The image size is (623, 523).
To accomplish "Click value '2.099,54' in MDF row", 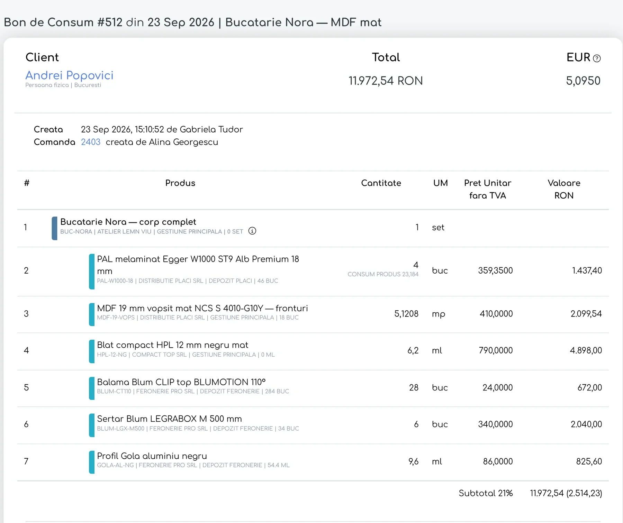I will click(x=586, y=314).
